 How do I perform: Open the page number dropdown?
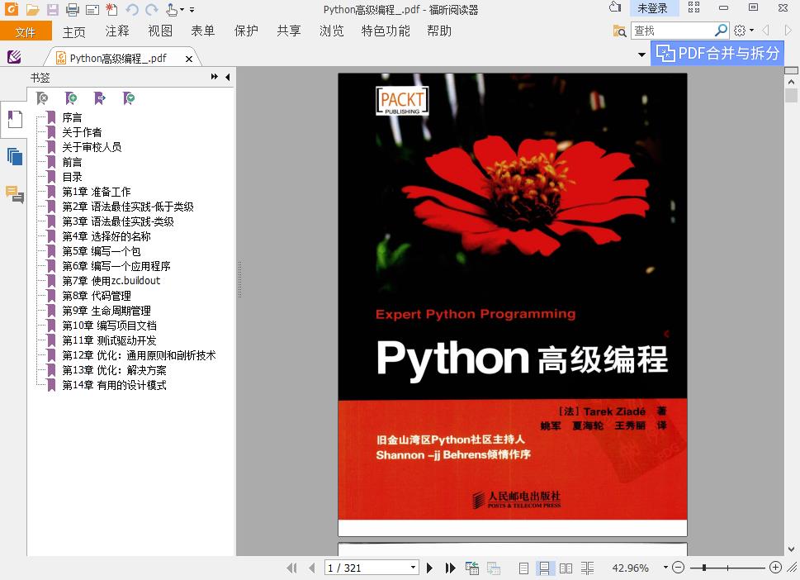(413, 568)
